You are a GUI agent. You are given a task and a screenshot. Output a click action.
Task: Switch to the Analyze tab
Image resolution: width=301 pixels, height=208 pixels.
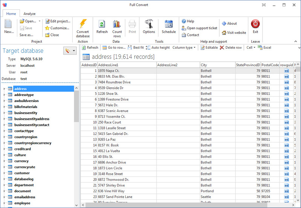pyautogui.click(x=29, y=13)
